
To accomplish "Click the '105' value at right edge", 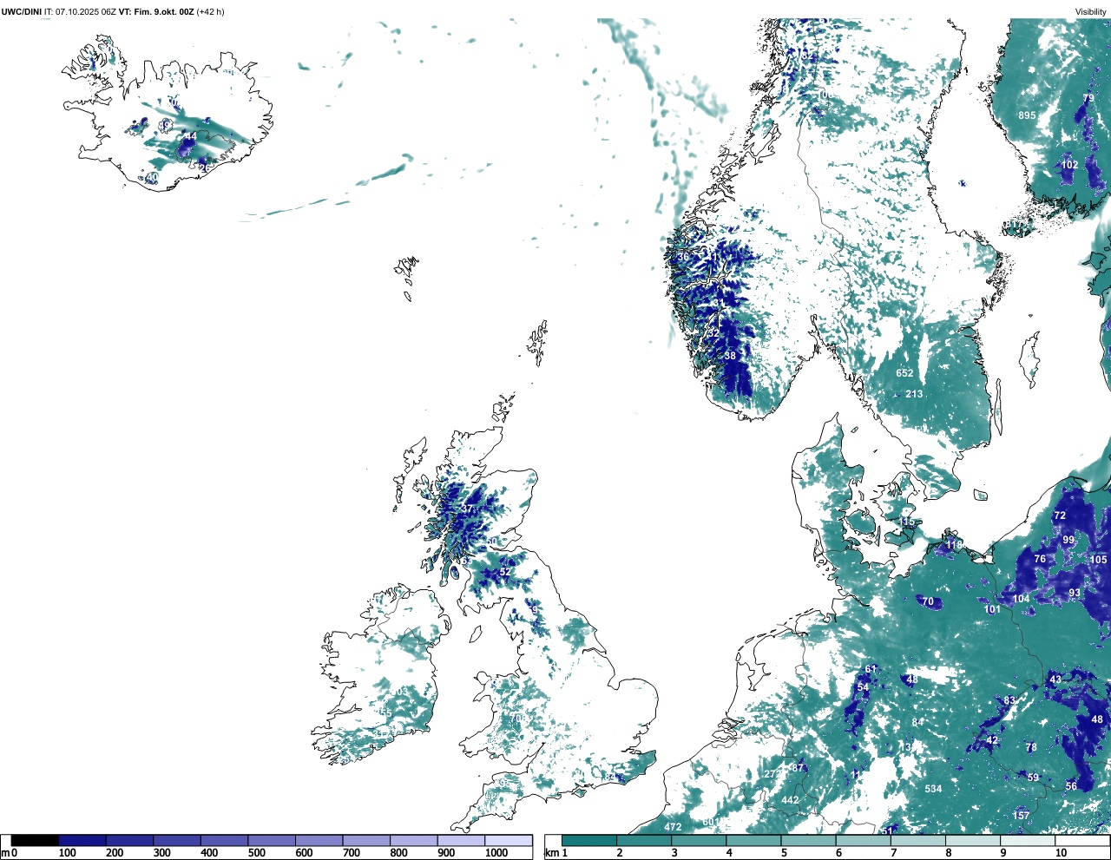I will point(1099,560).
